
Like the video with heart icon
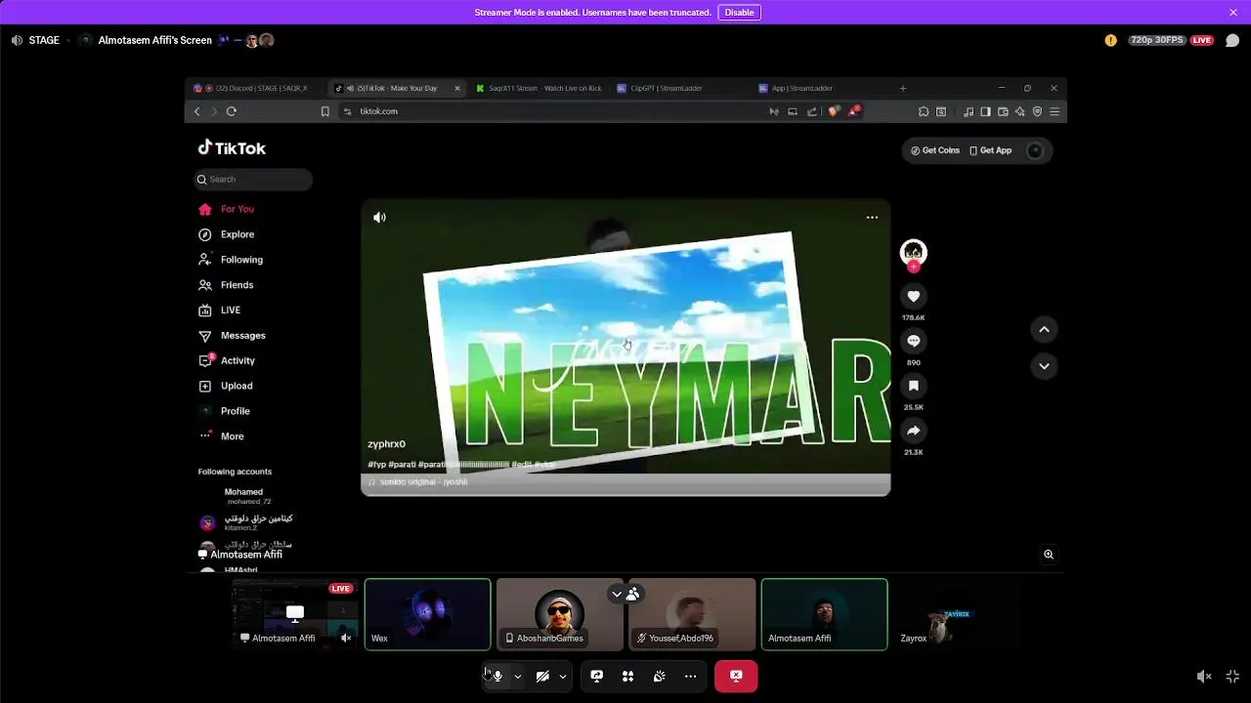coord(913,296)
